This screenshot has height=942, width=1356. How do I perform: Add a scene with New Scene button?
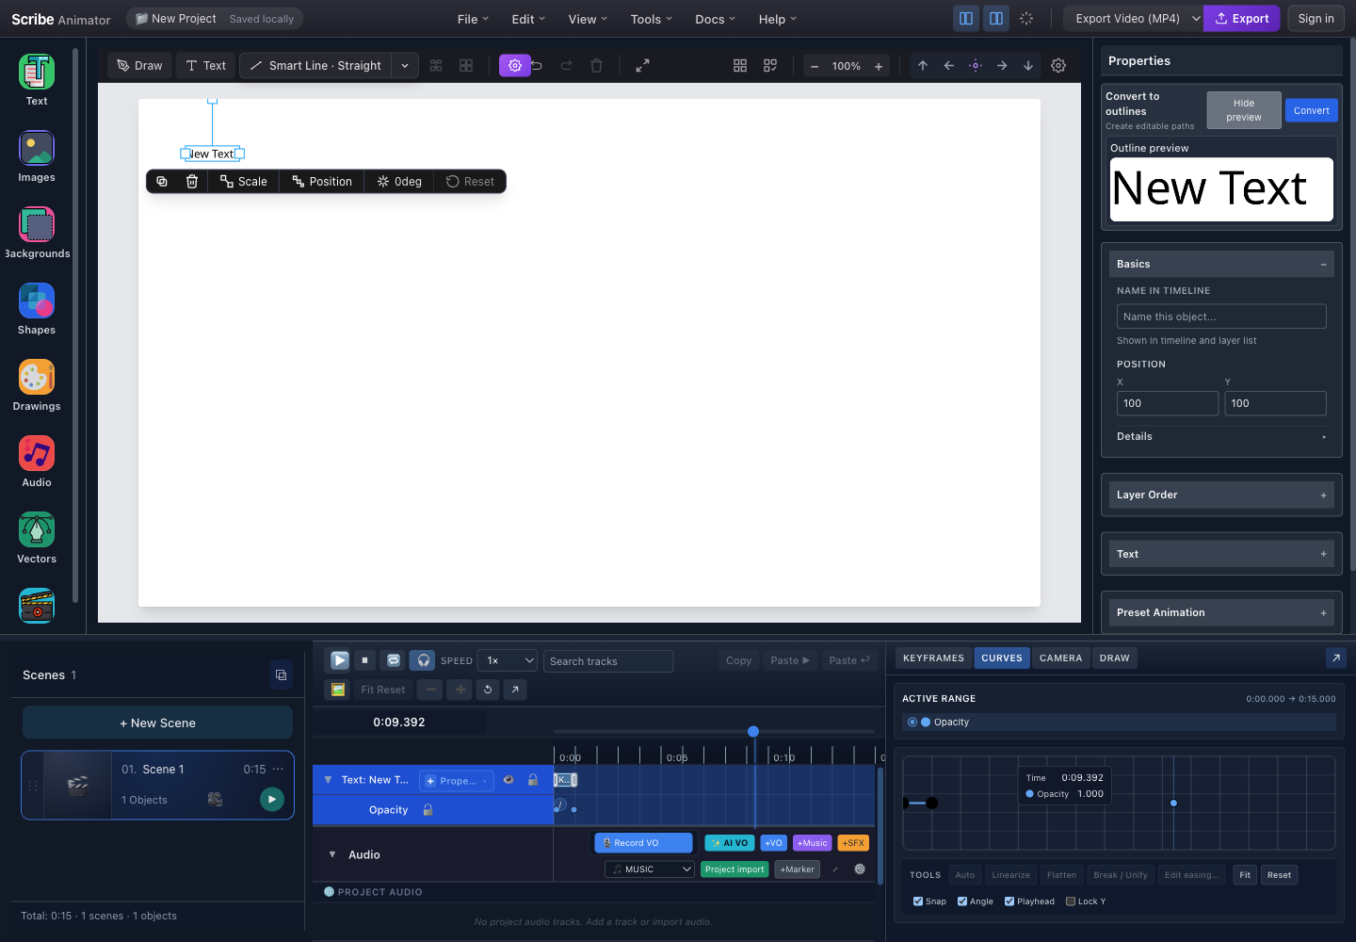[x=157, y=723]
